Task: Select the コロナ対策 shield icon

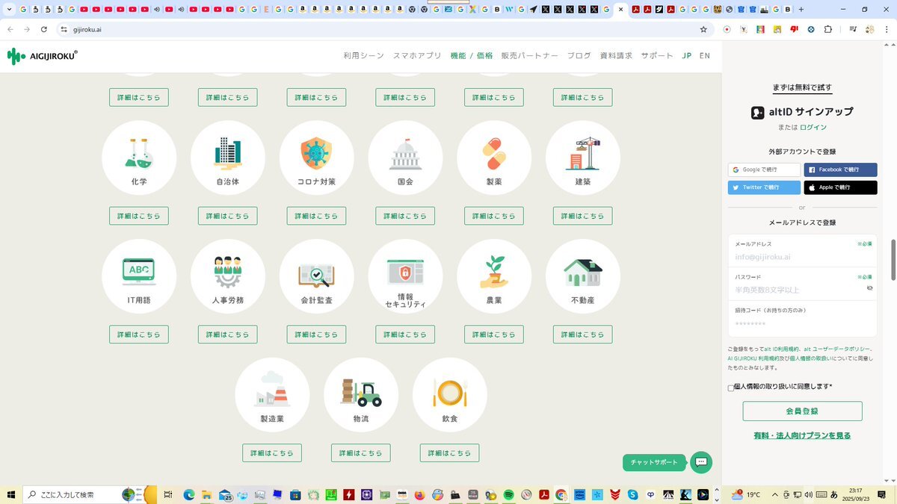Action: click(x=316, y=152)
